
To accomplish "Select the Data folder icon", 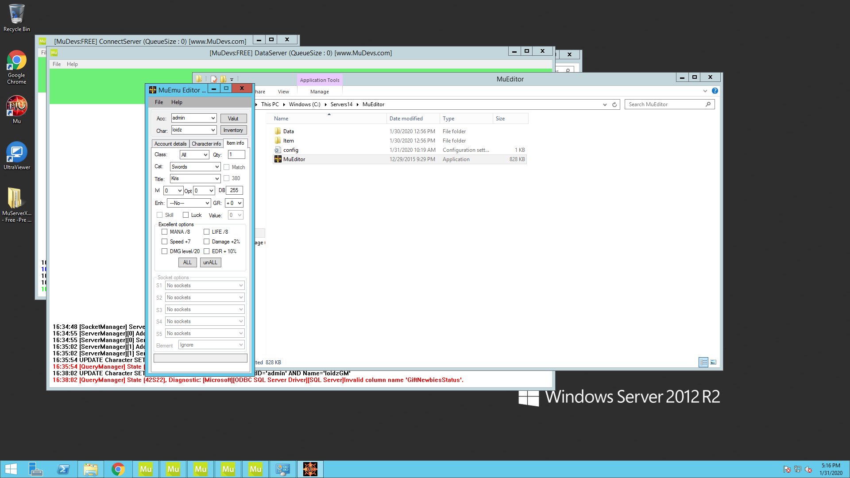I will [x=278, y=131].
